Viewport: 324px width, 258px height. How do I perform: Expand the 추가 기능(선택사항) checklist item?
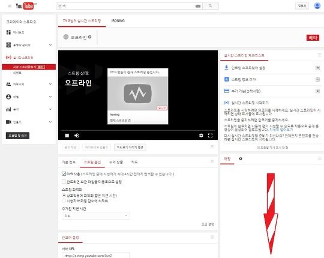[317, 91]
